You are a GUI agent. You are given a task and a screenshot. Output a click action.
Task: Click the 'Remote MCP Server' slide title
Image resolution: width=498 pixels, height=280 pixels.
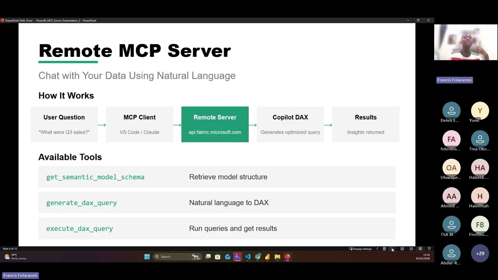click(135, 51)
